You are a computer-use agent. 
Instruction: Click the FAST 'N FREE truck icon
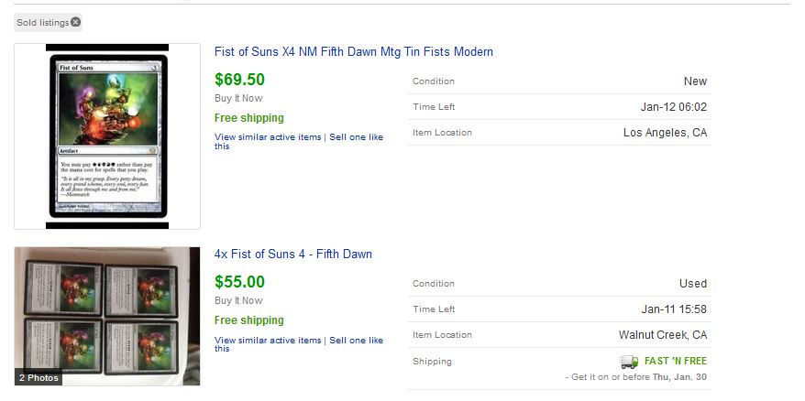tap(629, 362)
